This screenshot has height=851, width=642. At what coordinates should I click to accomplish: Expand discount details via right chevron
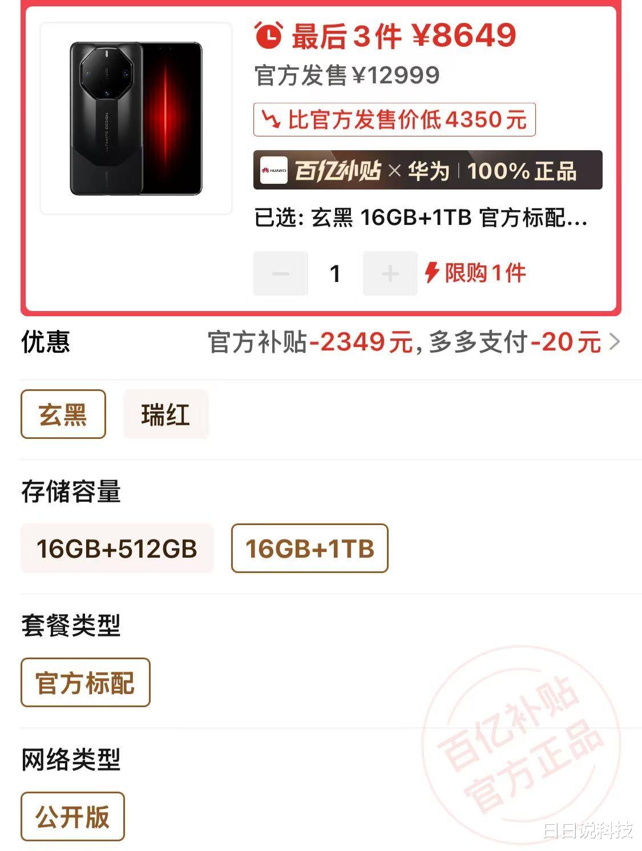click(615, 342)
